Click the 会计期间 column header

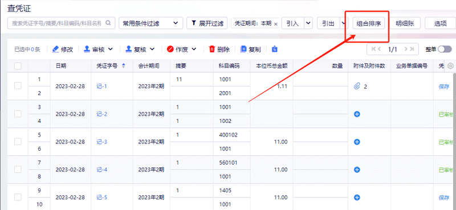click(149, 66)
